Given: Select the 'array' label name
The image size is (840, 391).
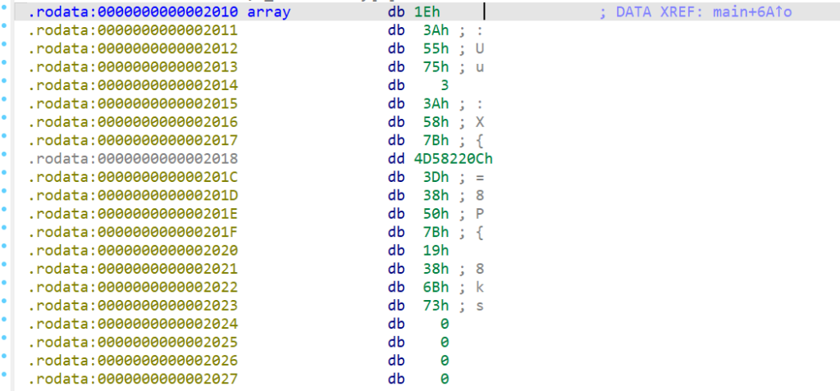Looking at the screenshot, I should (x=267, y=12).
